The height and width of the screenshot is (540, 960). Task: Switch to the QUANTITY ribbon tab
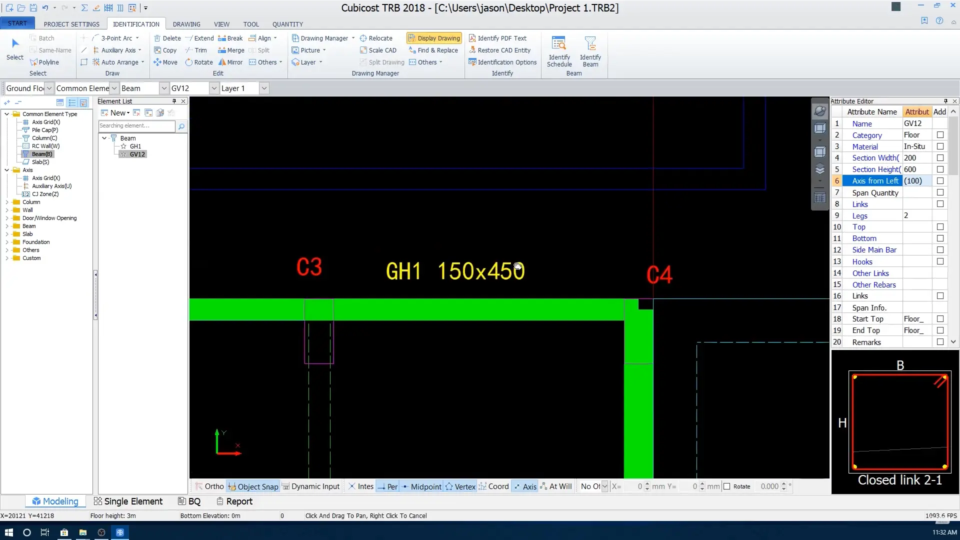pyautogui.click(x=287, y=24)
